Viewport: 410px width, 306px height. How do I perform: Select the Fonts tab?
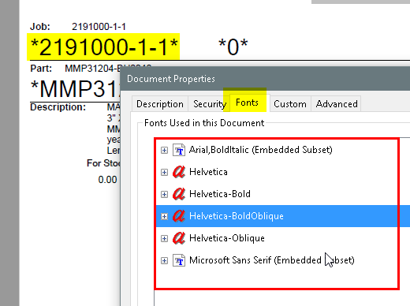tap(247, 103)
